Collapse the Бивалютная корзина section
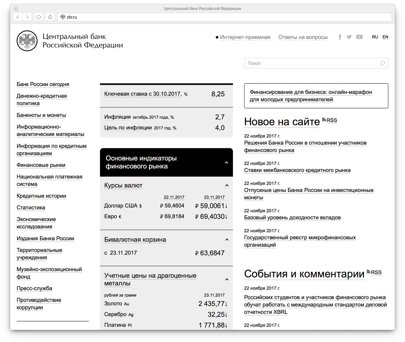 [x=227, y=240]
